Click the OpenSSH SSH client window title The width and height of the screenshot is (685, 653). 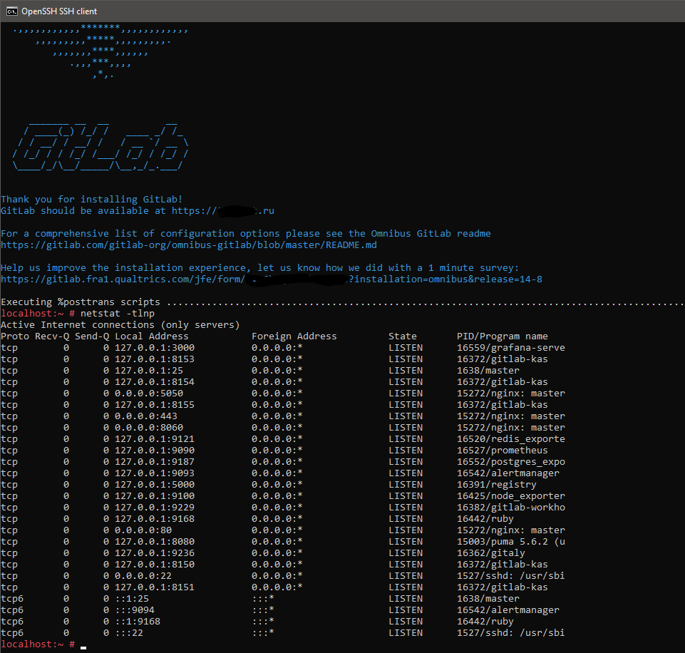(x=59, y=11)
